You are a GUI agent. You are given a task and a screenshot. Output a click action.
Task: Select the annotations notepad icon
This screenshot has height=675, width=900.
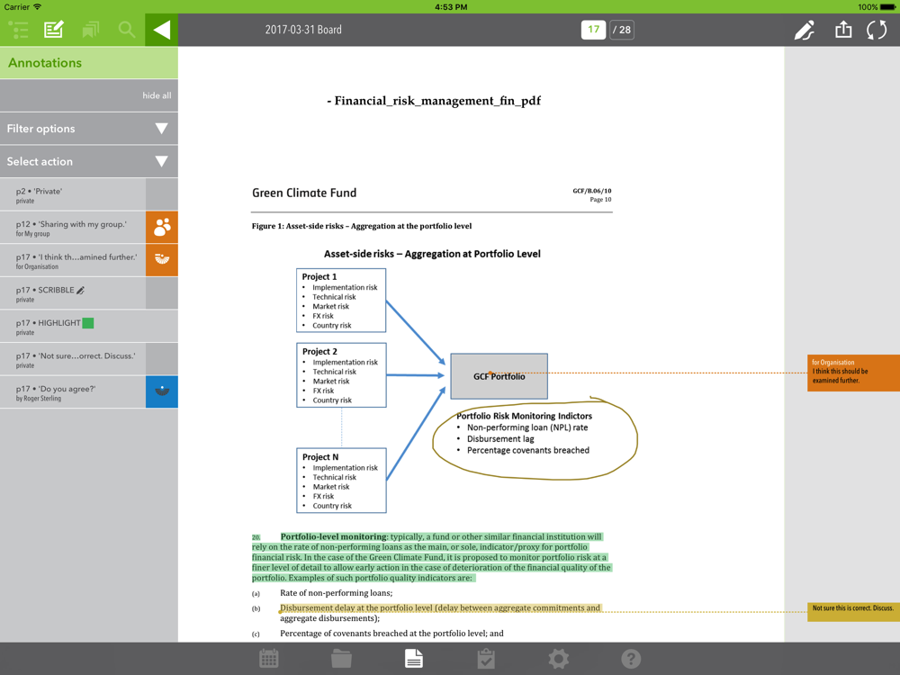(54, 30)
